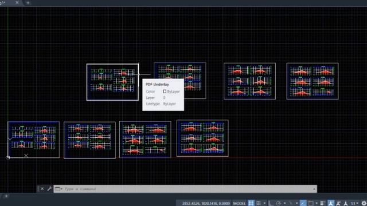Select second PDF underlay in bottom row
367x206 pixels.
(89, 140)
